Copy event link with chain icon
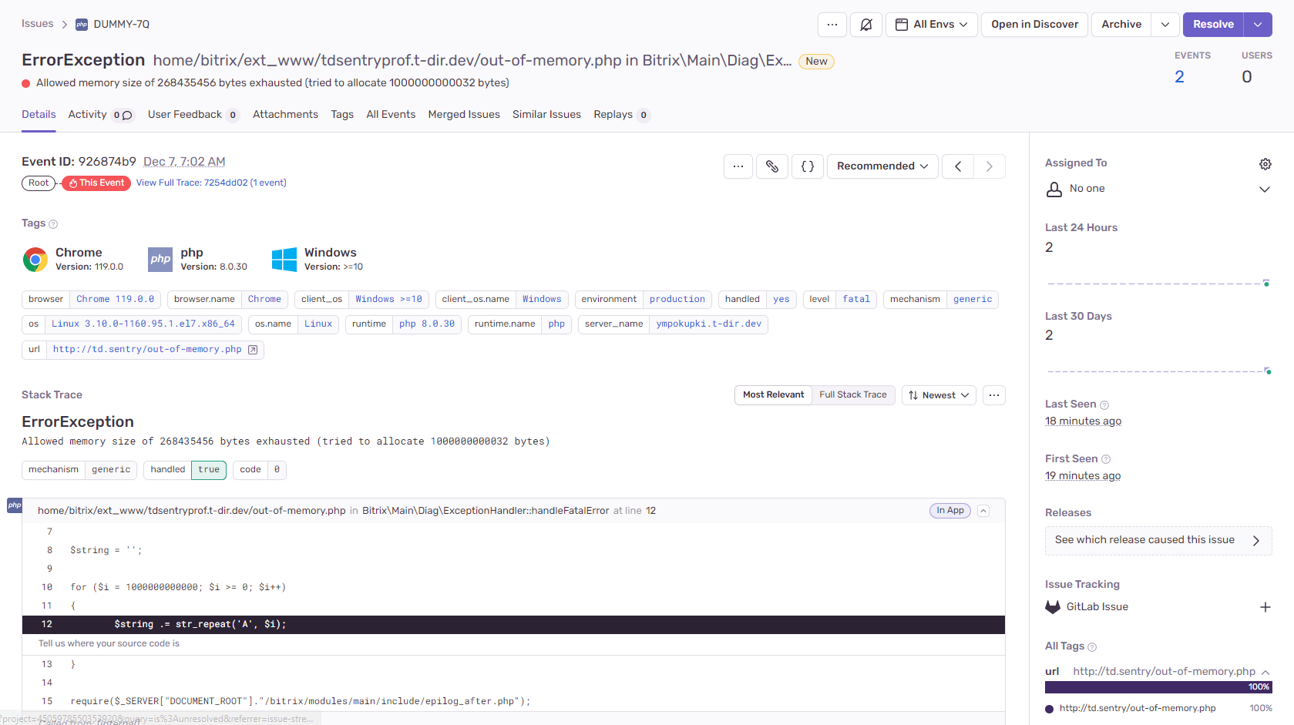This screenshot has width=1294, height=725. pos(772,166)
